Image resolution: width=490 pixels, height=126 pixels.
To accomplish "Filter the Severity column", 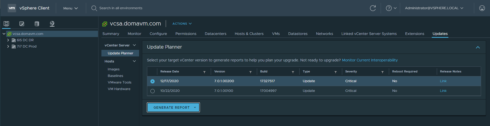I will (383, 72).
